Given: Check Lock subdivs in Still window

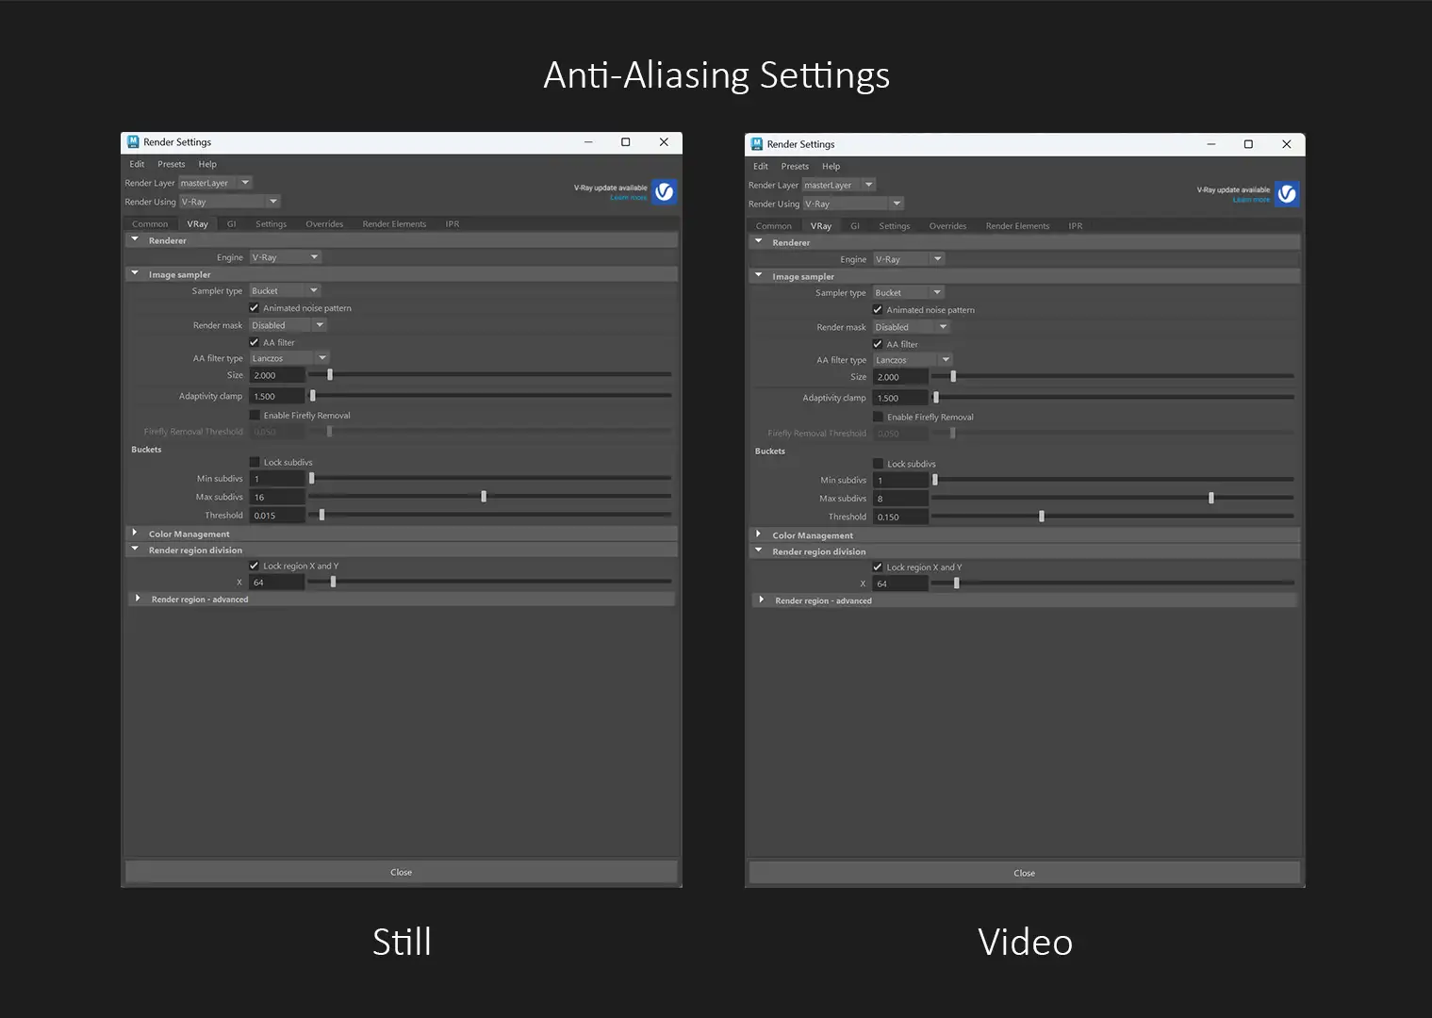Looking at the screenshot, I should point(255,462).
